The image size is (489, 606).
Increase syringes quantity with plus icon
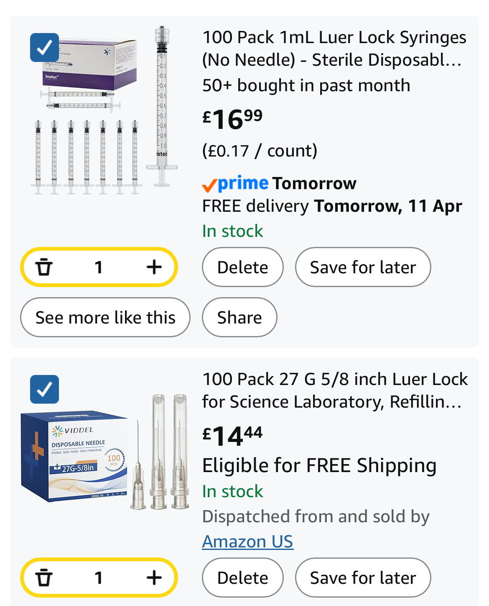coord(154,267)
